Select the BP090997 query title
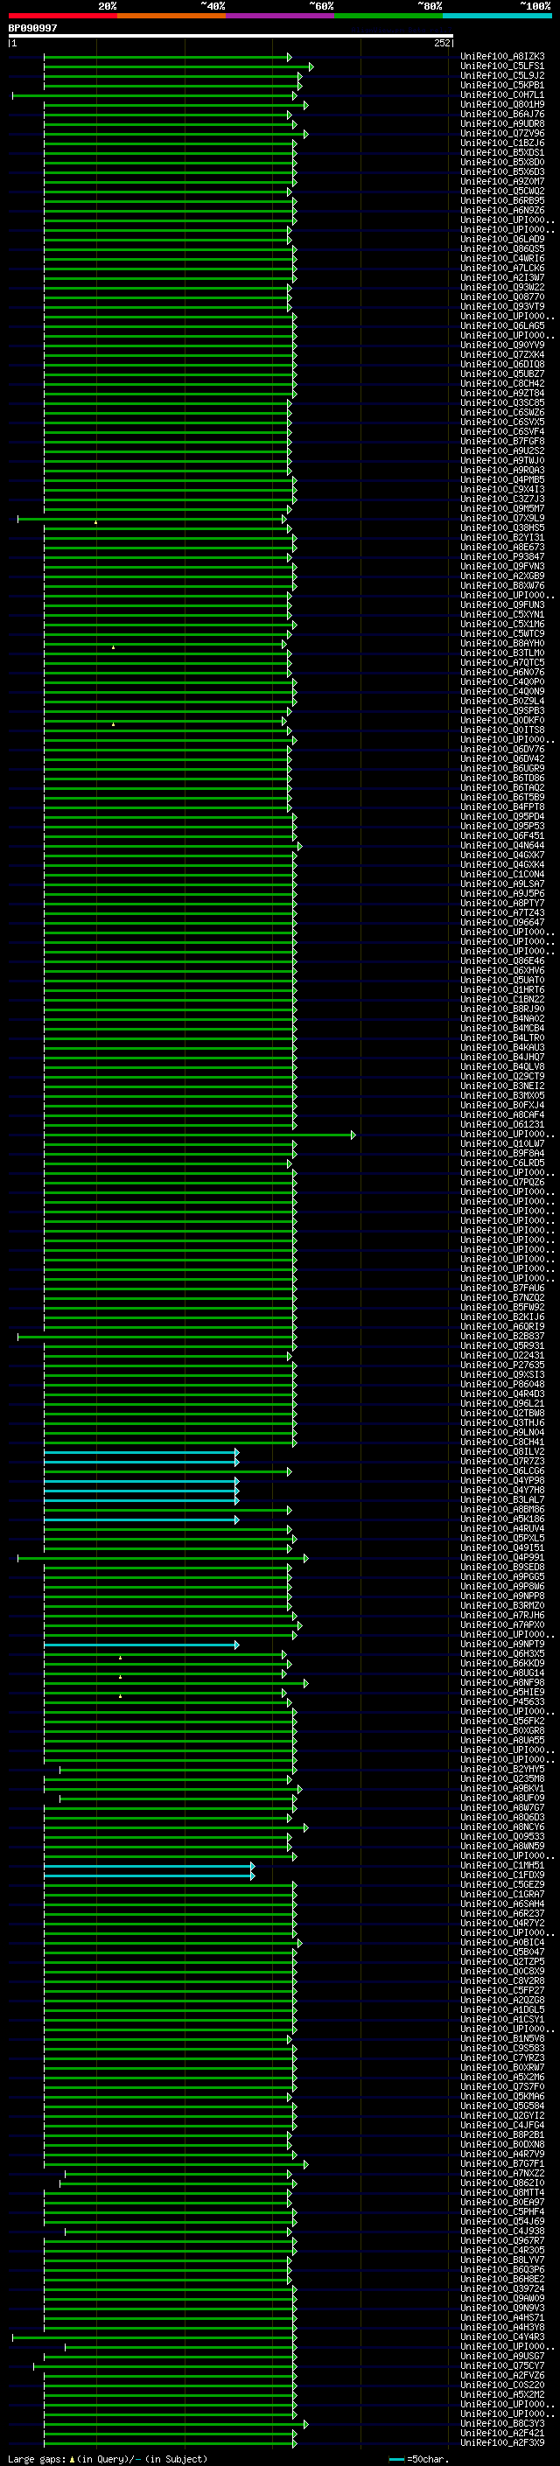 click(32, 29)
